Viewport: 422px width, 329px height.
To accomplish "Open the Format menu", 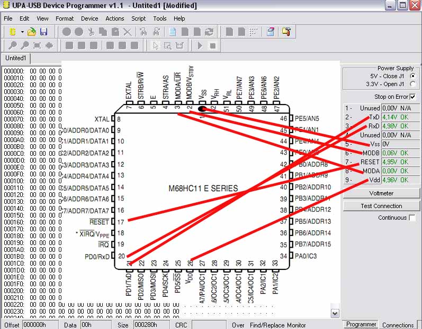I will point(65,18).
